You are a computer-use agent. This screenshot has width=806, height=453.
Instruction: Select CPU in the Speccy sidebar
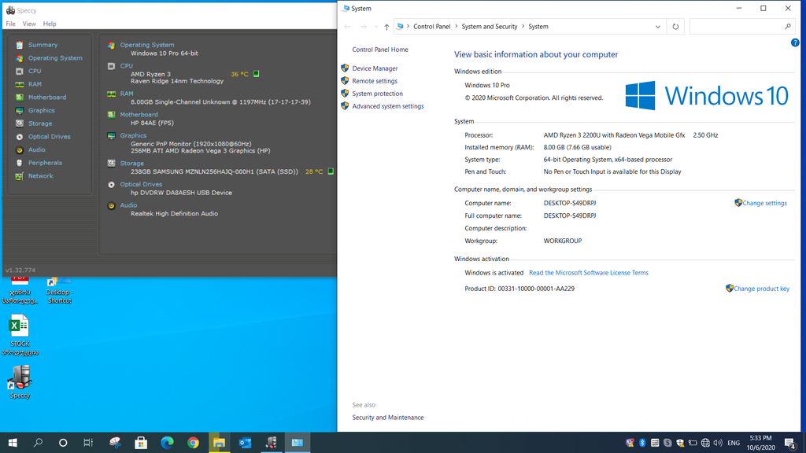pos(35,71)
